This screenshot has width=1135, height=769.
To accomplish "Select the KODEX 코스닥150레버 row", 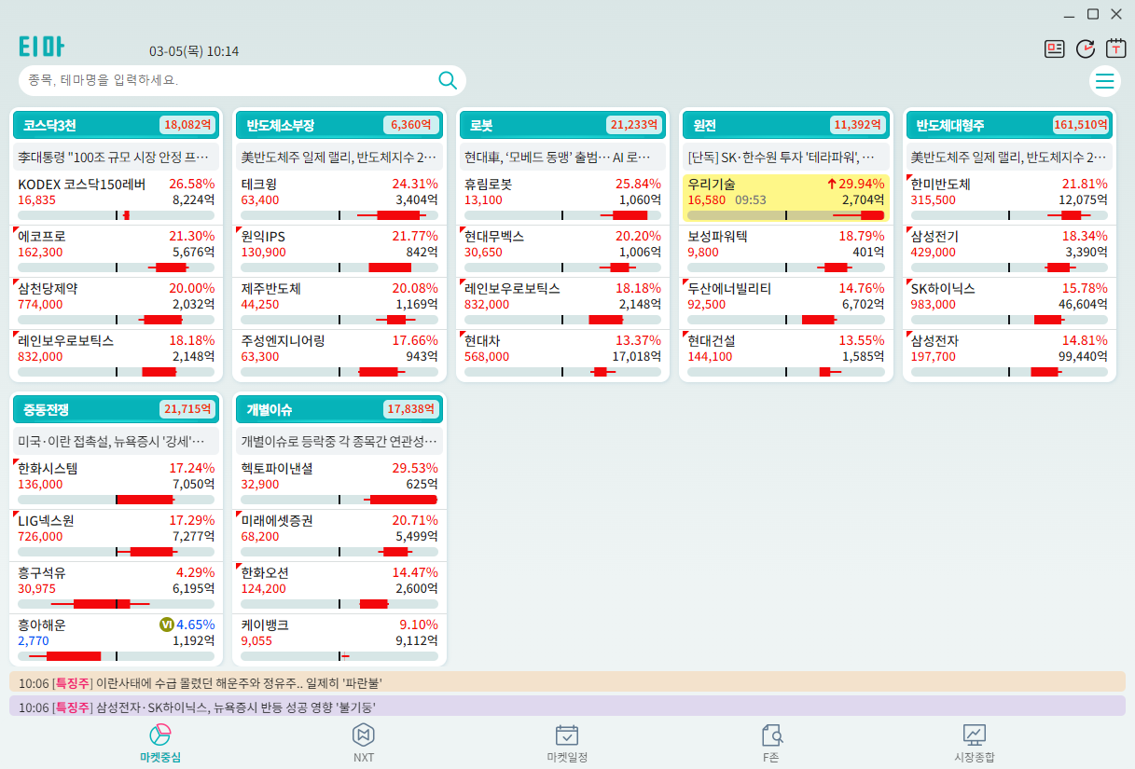I will (x=116, y=199).
